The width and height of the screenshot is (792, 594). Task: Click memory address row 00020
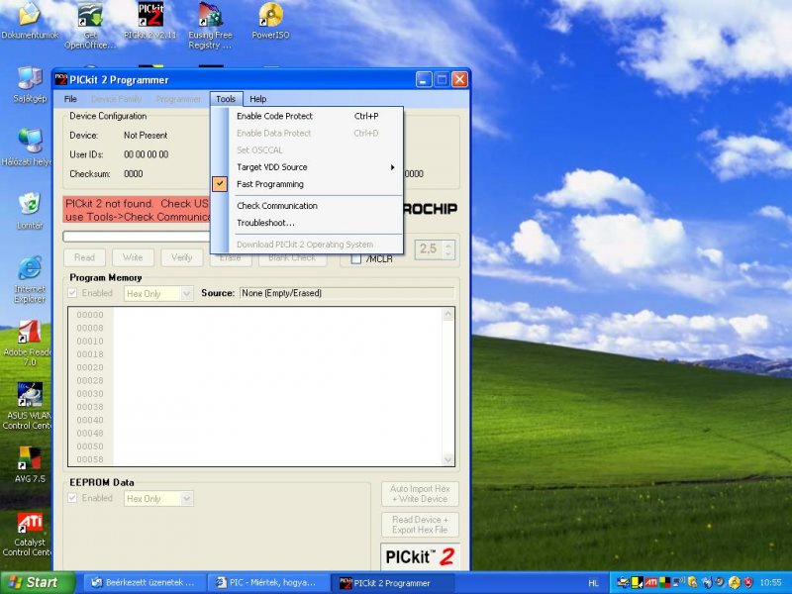pyautogui.click(x=90, y=367)
